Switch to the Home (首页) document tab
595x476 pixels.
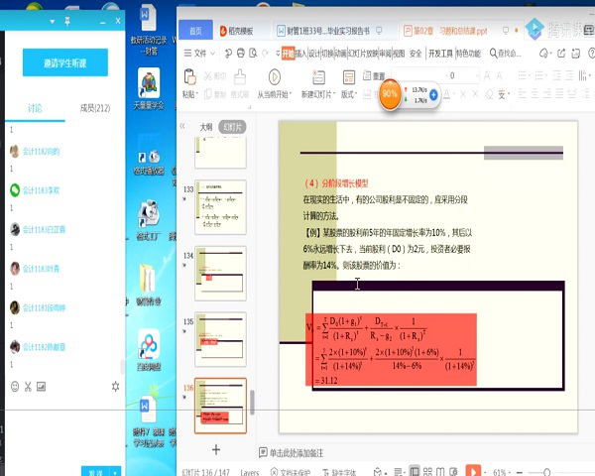coord(195,31)
